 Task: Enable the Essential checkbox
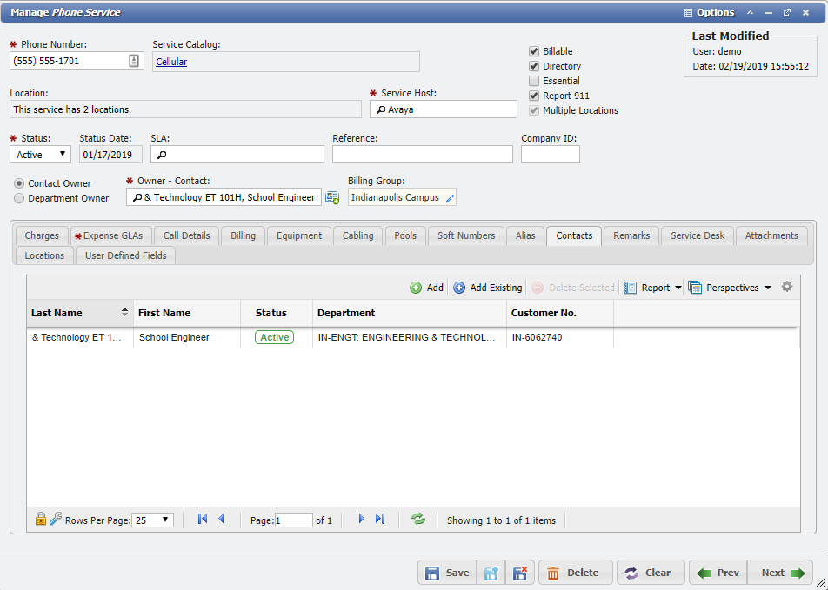(533, 80)
